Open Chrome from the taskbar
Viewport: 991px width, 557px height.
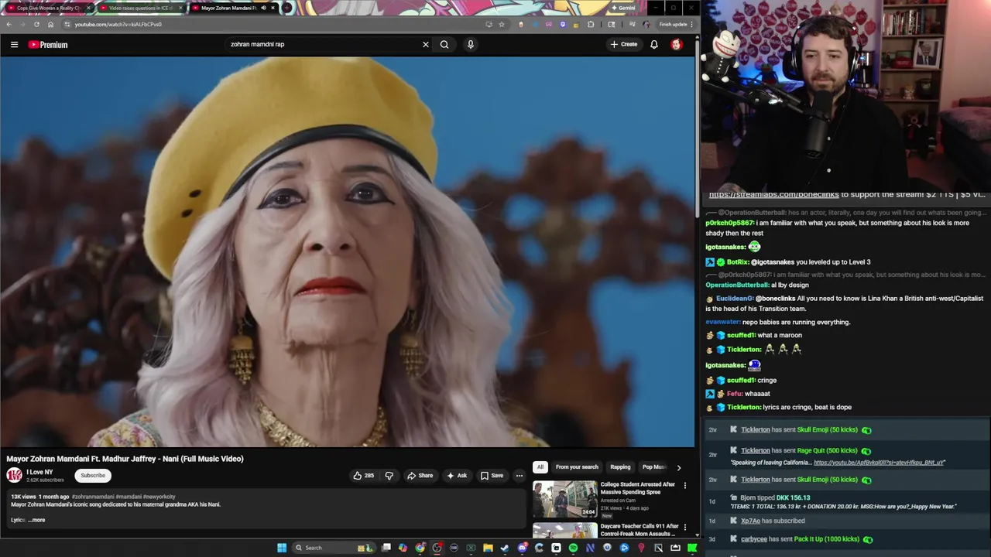click(x=420, y=548)
